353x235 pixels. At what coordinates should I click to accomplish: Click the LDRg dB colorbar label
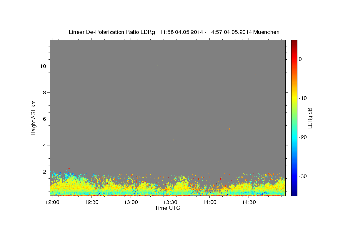[309, 118]
